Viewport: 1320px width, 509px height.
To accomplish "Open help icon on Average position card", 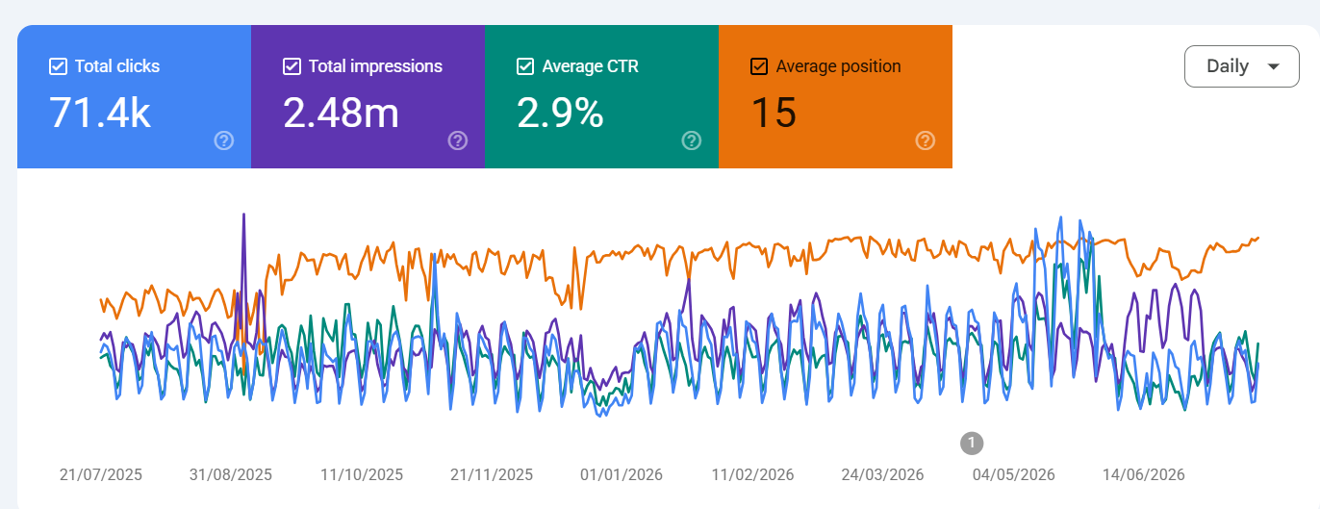I will (926, 141).
